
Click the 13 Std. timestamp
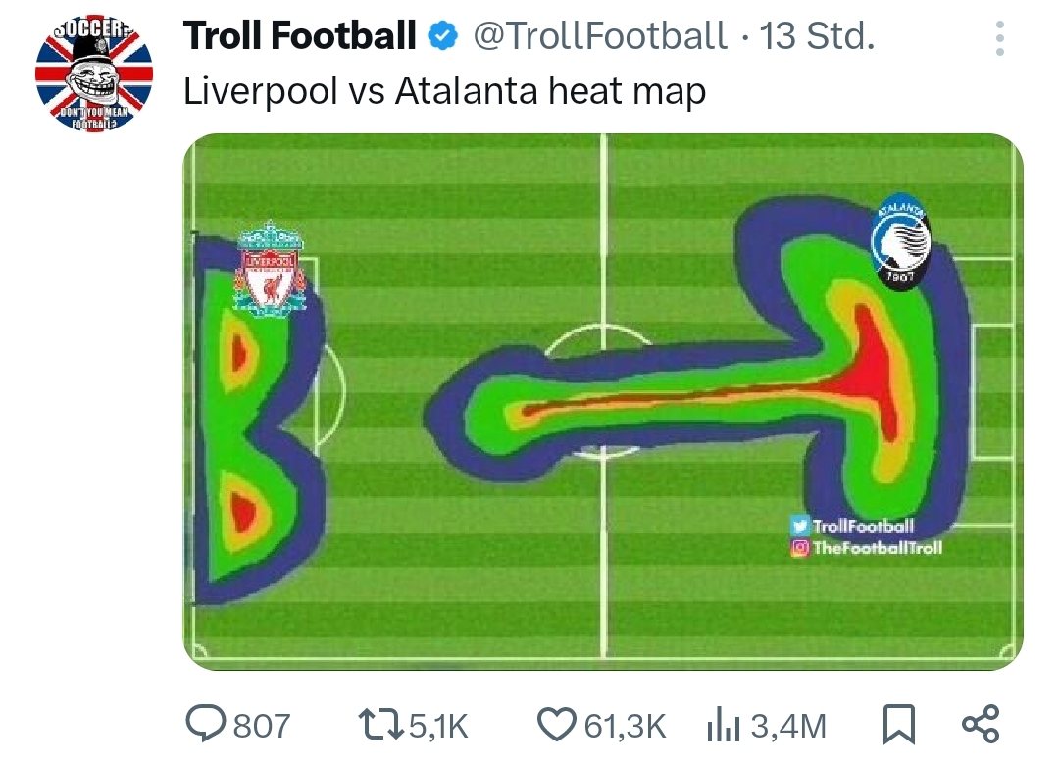pos(817,37)
